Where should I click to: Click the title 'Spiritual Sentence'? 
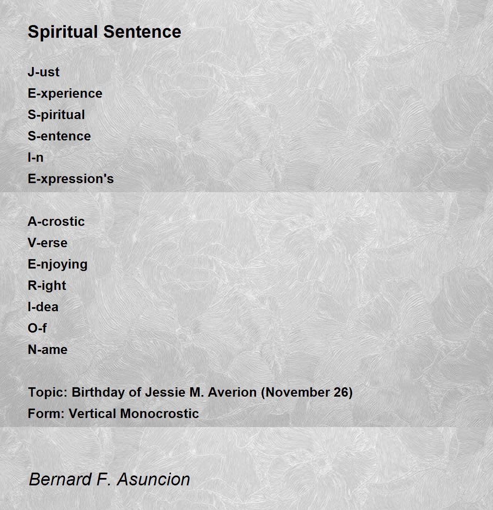104,32
